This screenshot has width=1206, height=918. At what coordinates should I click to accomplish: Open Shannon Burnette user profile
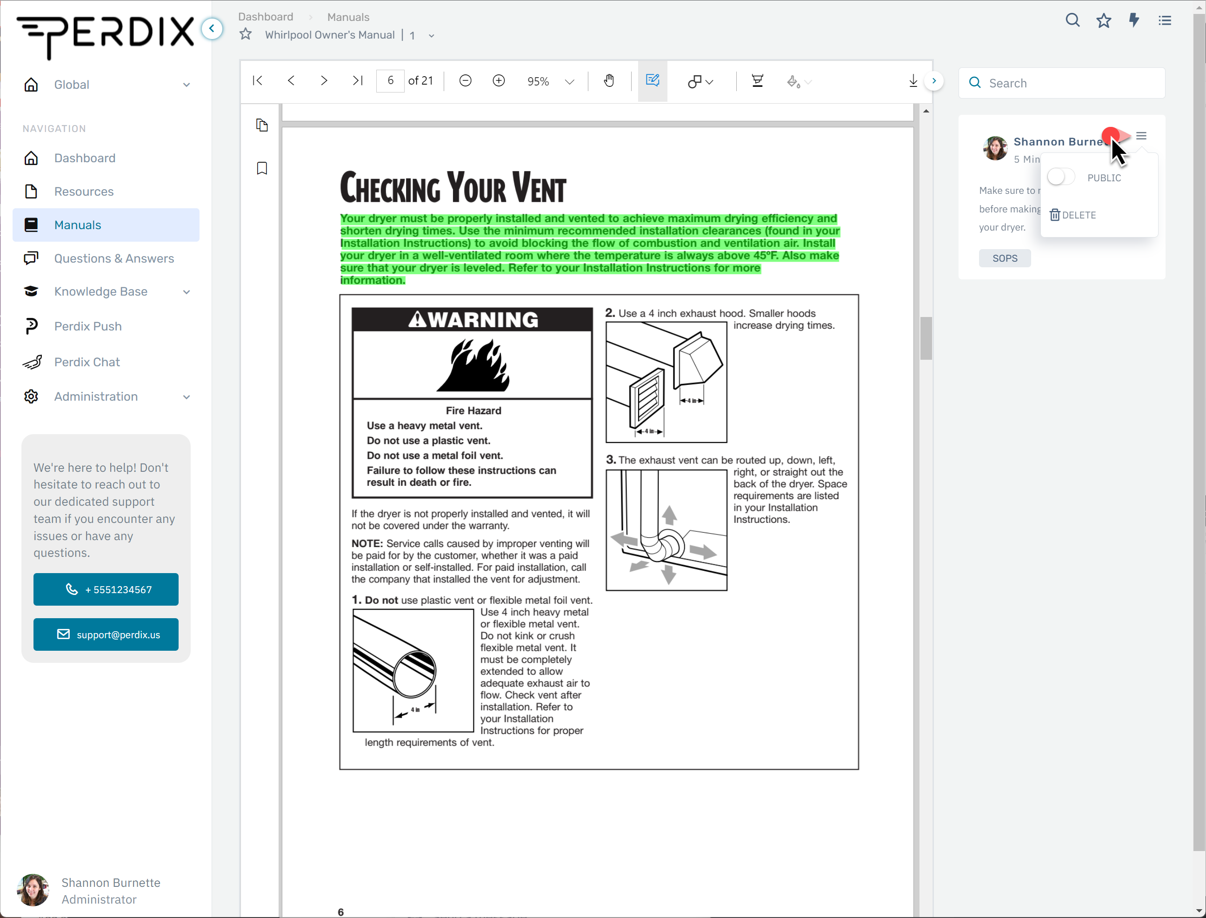[90, 891]
